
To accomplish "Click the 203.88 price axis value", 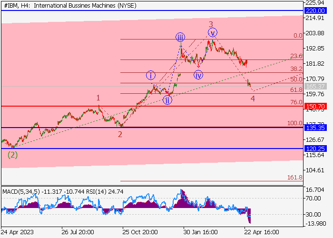I will 315,33.
